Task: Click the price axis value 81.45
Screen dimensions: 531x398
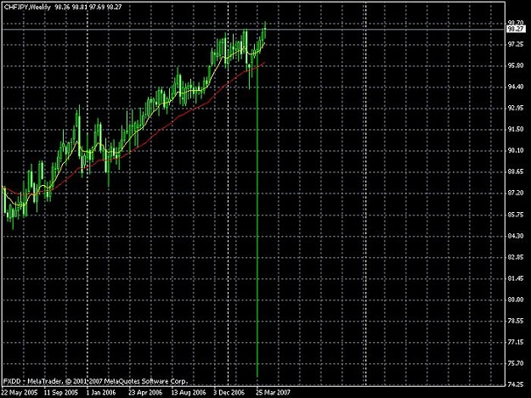Action: tap(516, 278)
